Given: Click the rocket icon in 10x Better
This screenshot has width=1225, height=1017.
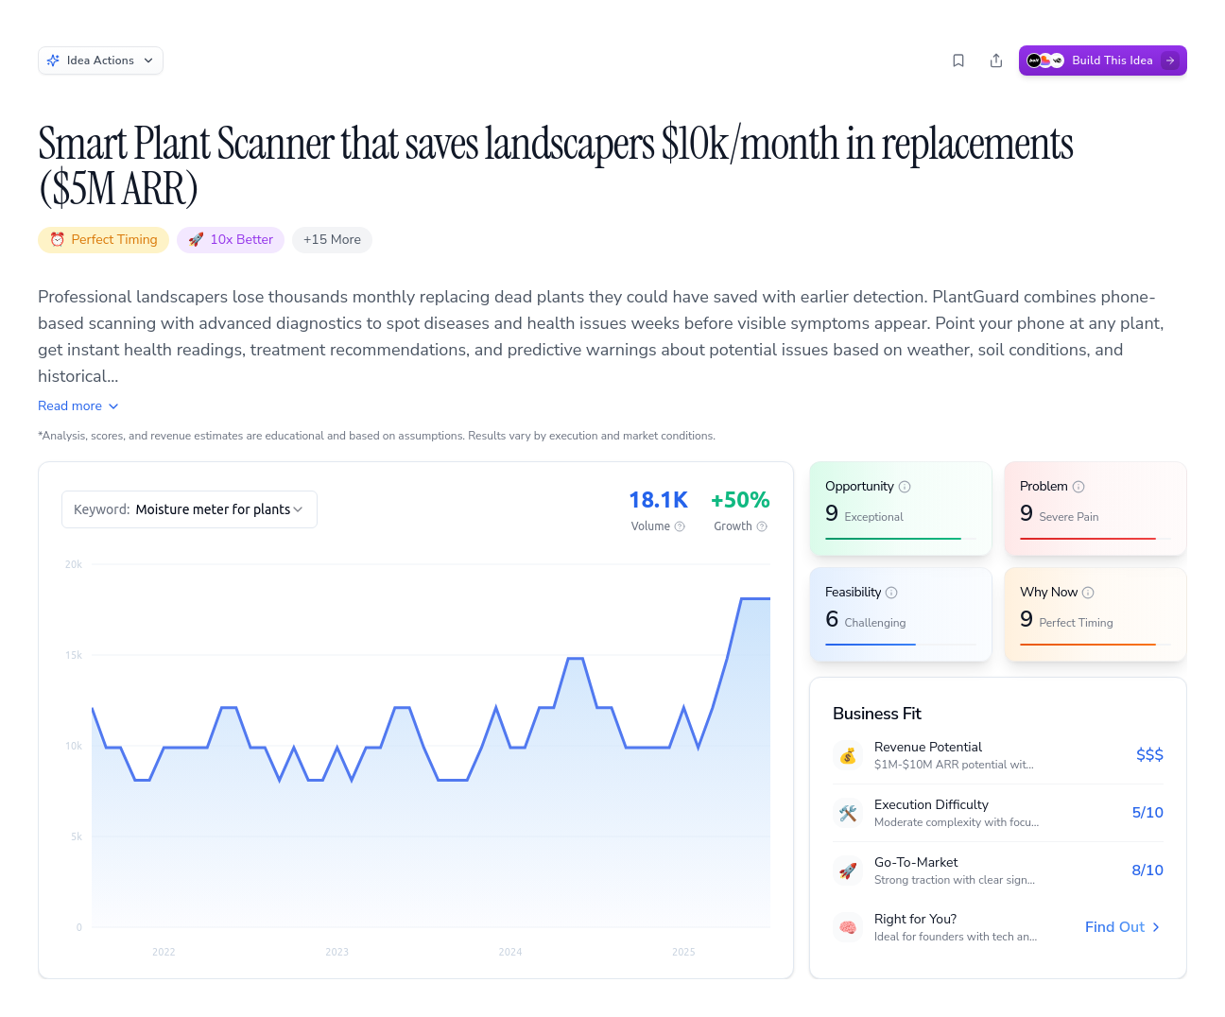Looking at the screenshot, I should click(196, 240).
